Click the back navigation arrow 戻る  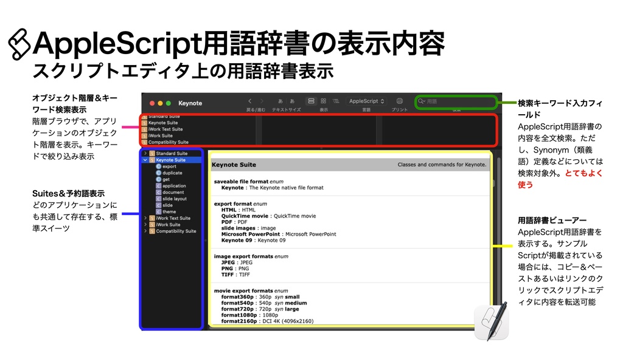(249, 100)
